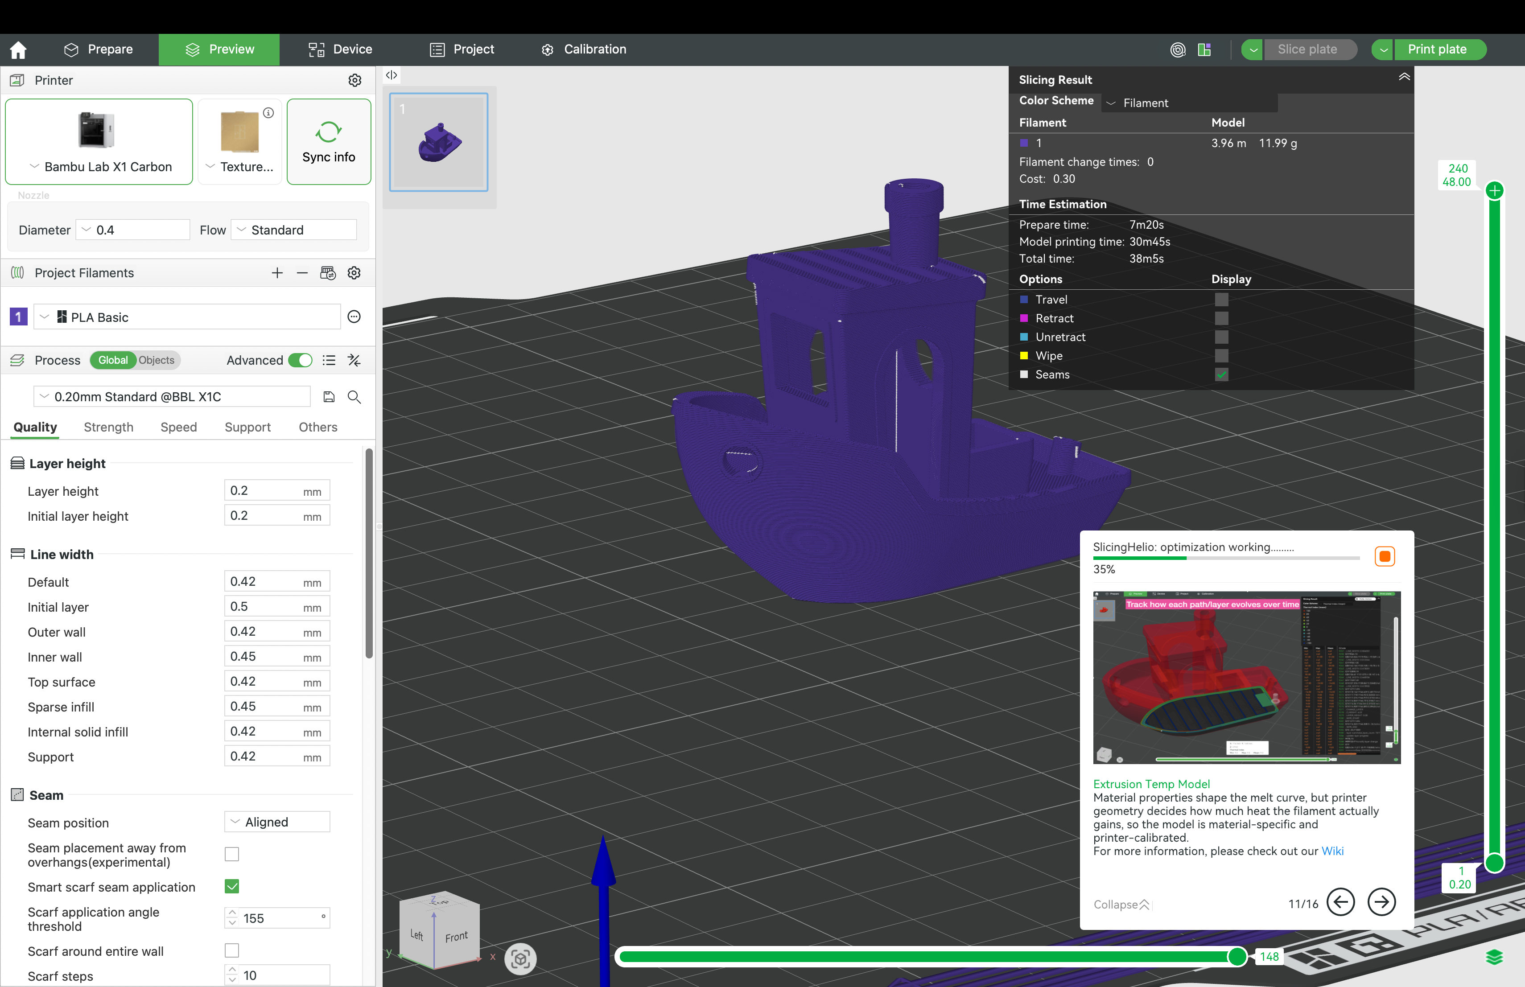Click the Sync info button
The width and height of the screenshot is (1525, 987).
(329, 142)
